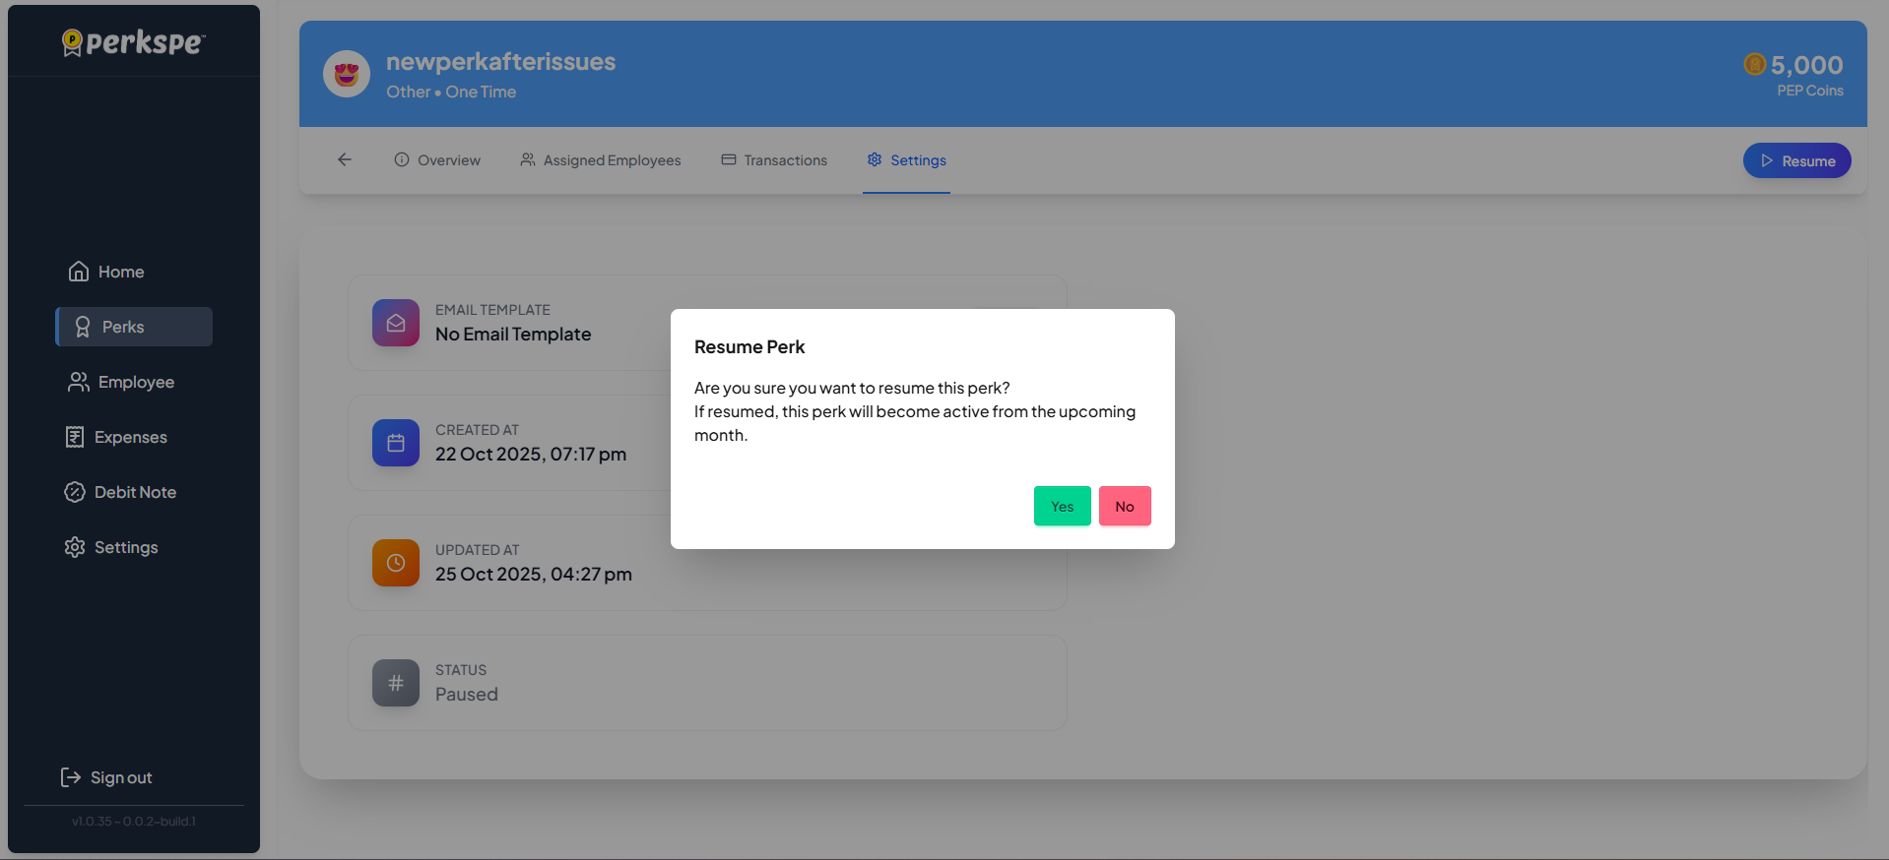Switch to Assigned Employees tab
Screen dimensions: 1889x860
601,160
